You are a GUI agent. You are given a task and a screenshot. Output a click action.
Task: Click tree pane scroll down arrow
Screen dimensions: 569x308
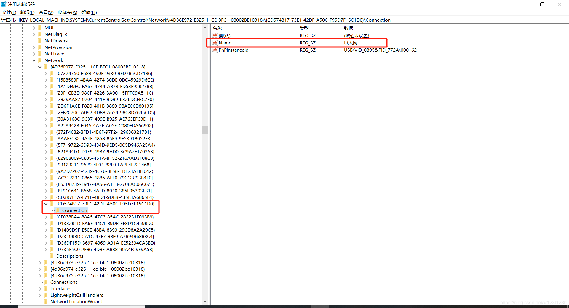click(205, 302)
